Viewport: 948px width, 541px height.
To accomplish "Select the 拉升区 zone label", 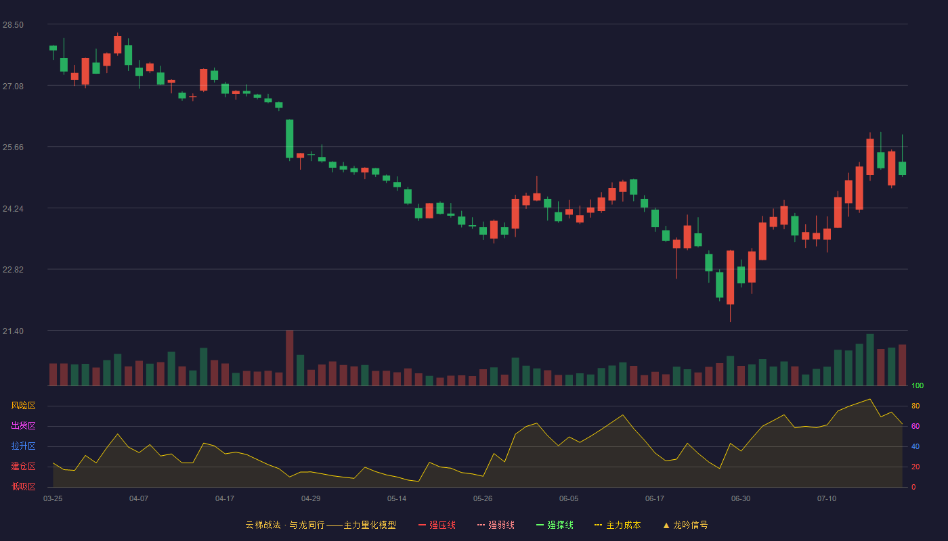I will point(23,446).
